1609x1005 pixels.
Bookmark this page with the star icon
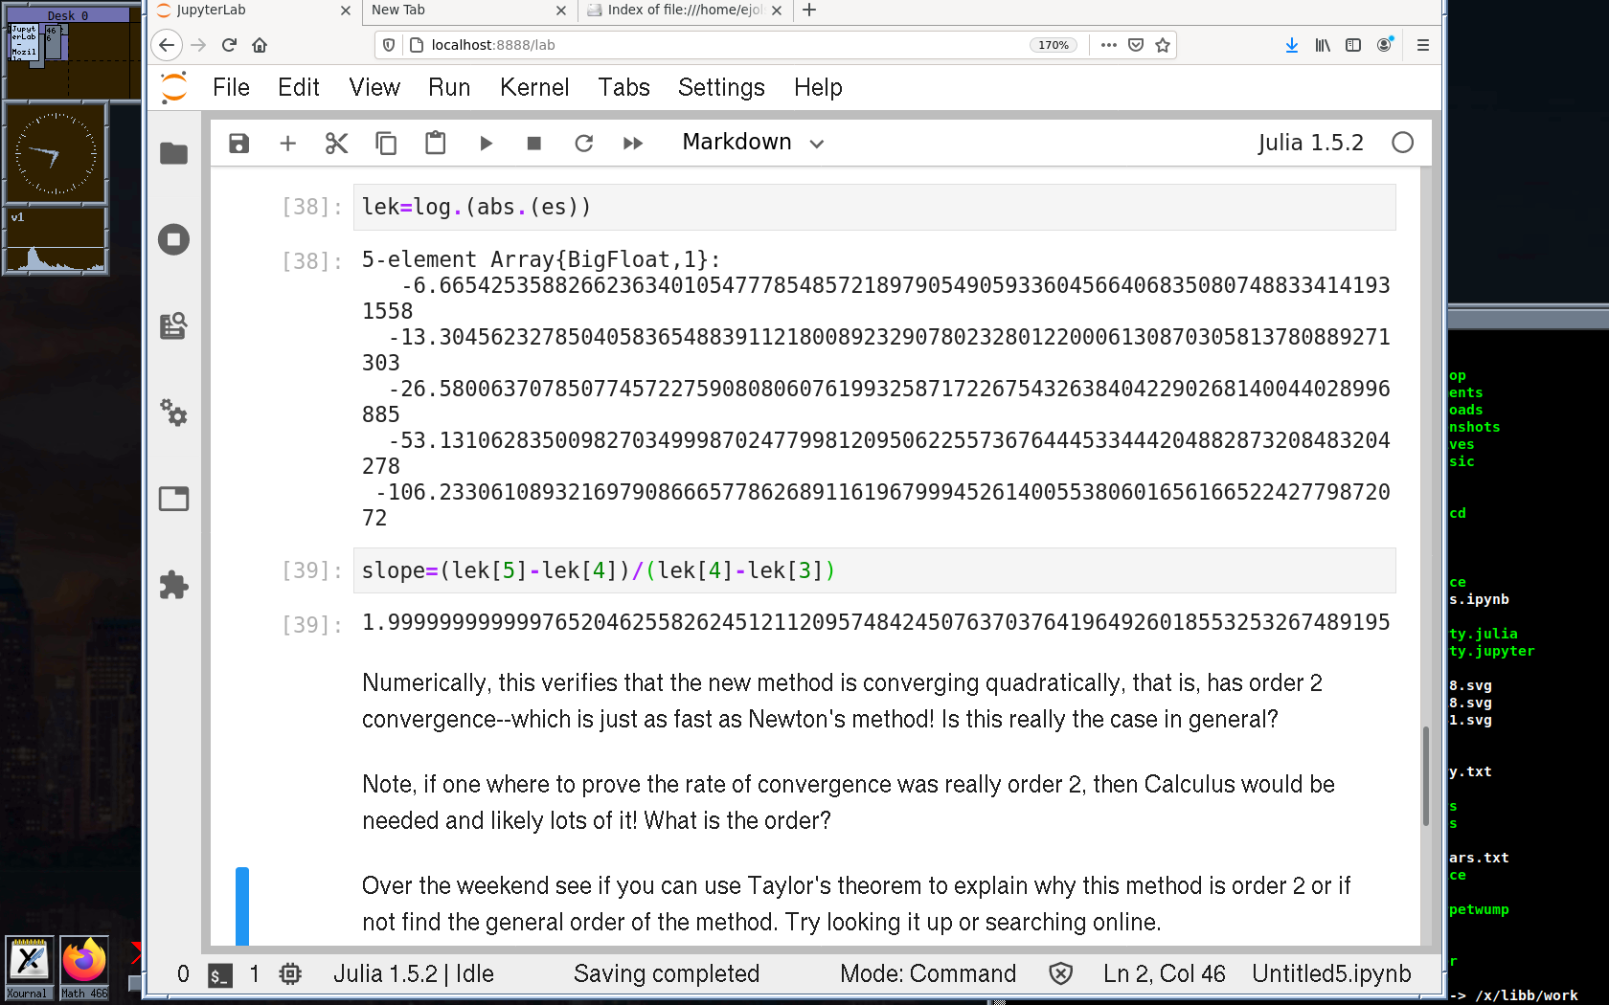click(1163, 45)
